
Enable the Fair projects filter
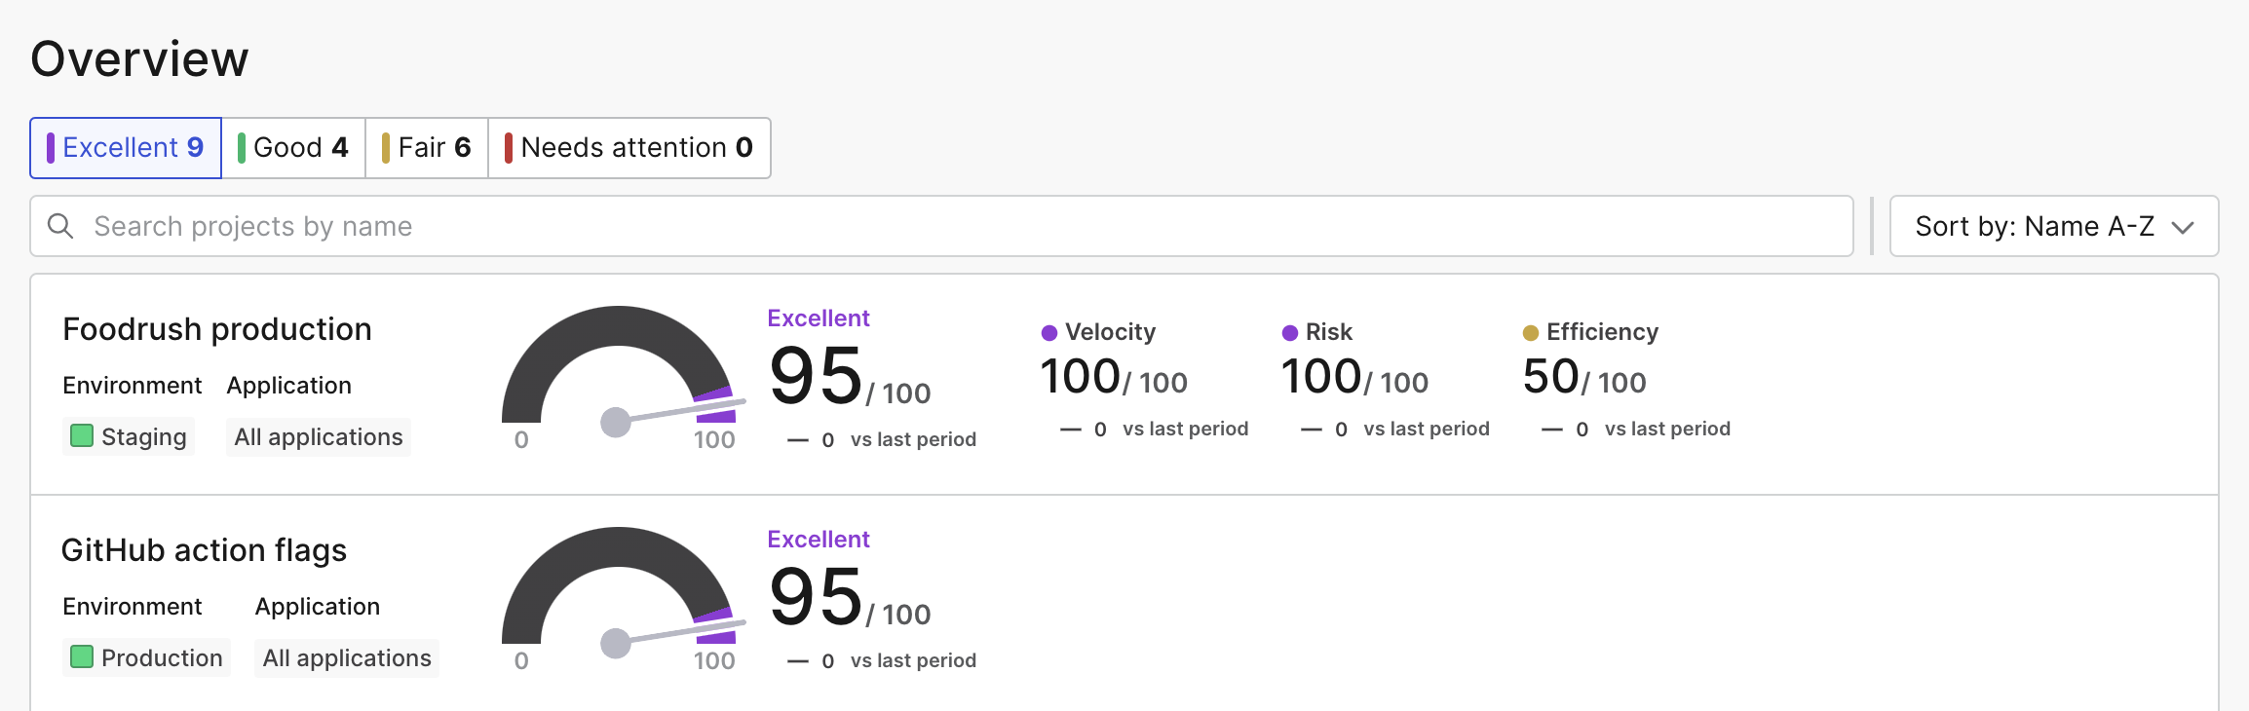coord(426,148)
